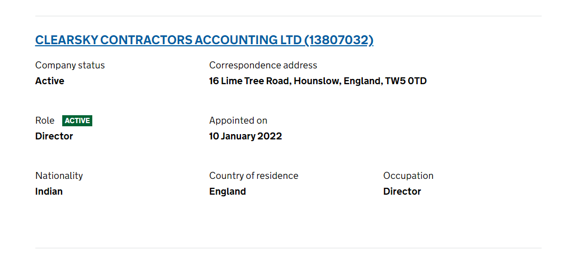This screenshot has width=578, height=262.
Task: Click "16 Lime Tree Road" in the address
Action: point(249,81)
